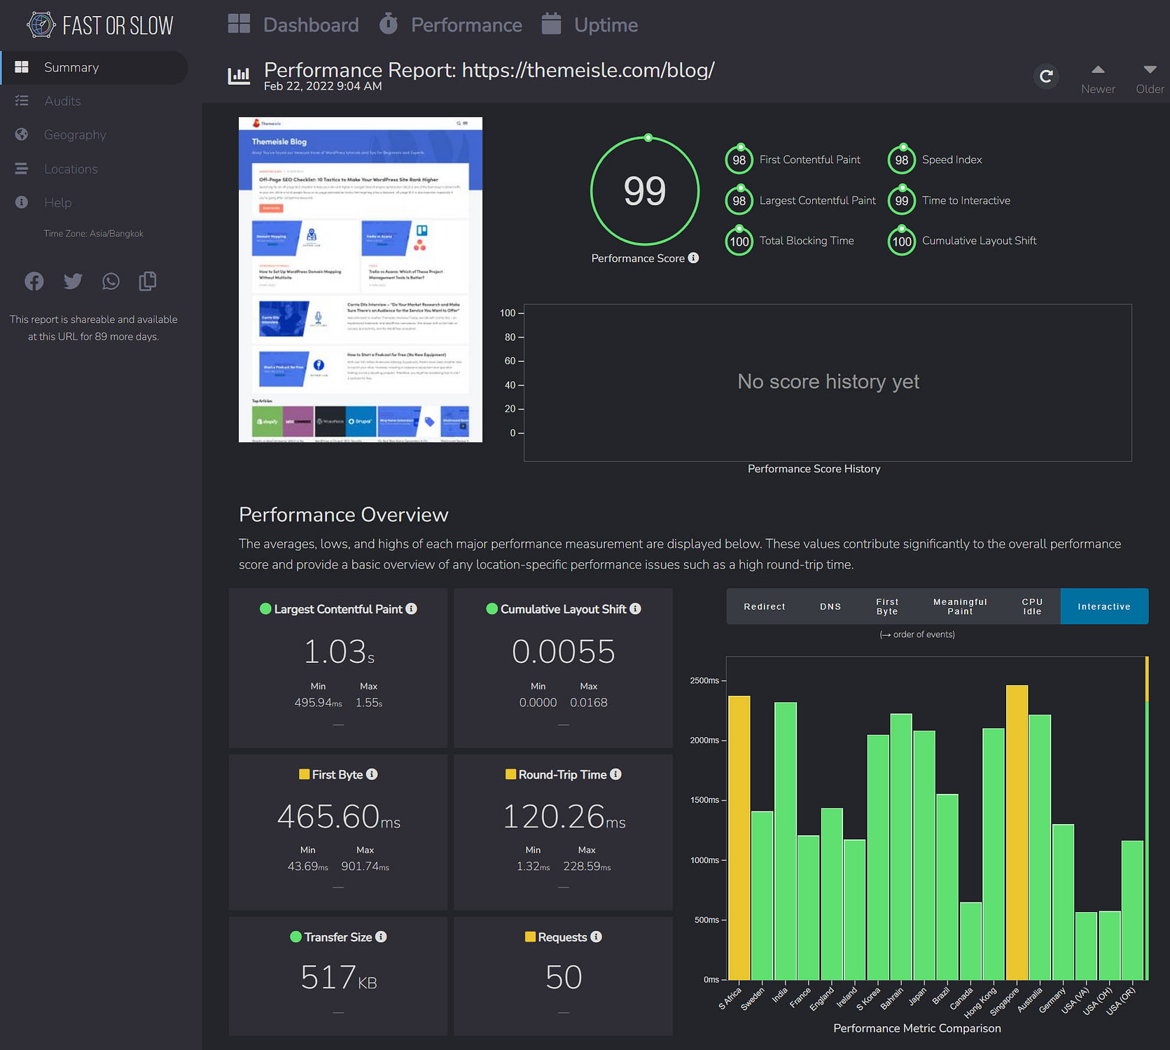Click the Requests info icon
Viewport: 1170px width, 1050px height.
(596, 937)
